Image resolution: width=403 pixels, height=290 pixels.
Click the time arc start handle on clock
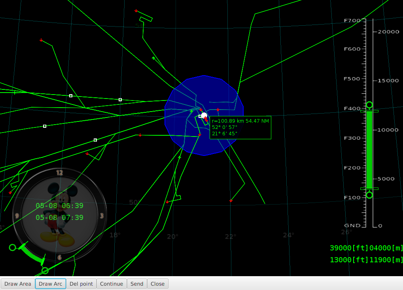coord(12,248)
